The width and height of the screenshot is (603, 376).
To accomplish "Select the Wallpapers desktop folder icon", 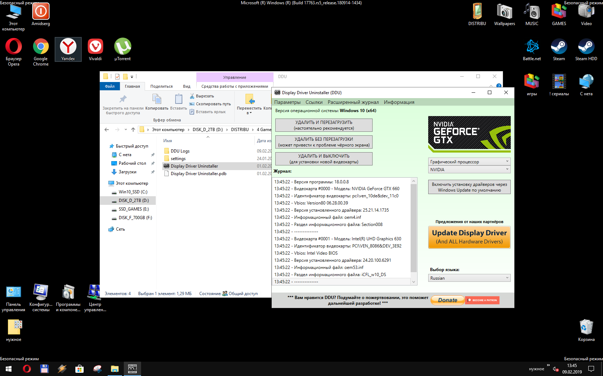I will click(505, 14).
